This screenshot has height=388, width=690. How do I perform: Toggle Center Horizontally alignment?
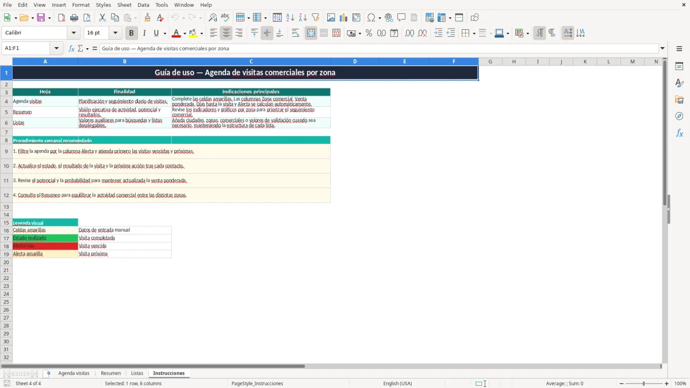click(227, 33)
